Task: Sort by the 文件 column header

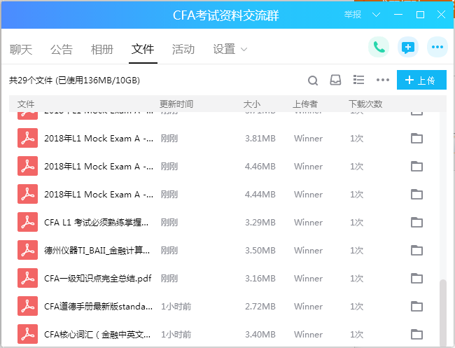Action: pos(26,104)
